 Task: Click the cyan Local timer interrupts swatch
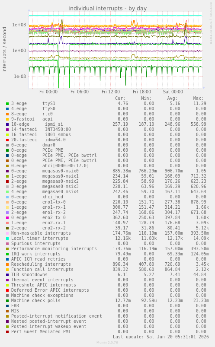click(x=7, y=239)
